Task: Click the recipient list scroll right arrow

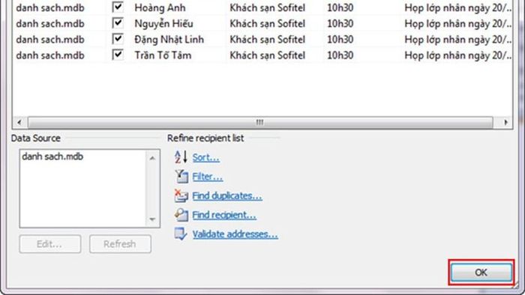Action: pos(505,122)
